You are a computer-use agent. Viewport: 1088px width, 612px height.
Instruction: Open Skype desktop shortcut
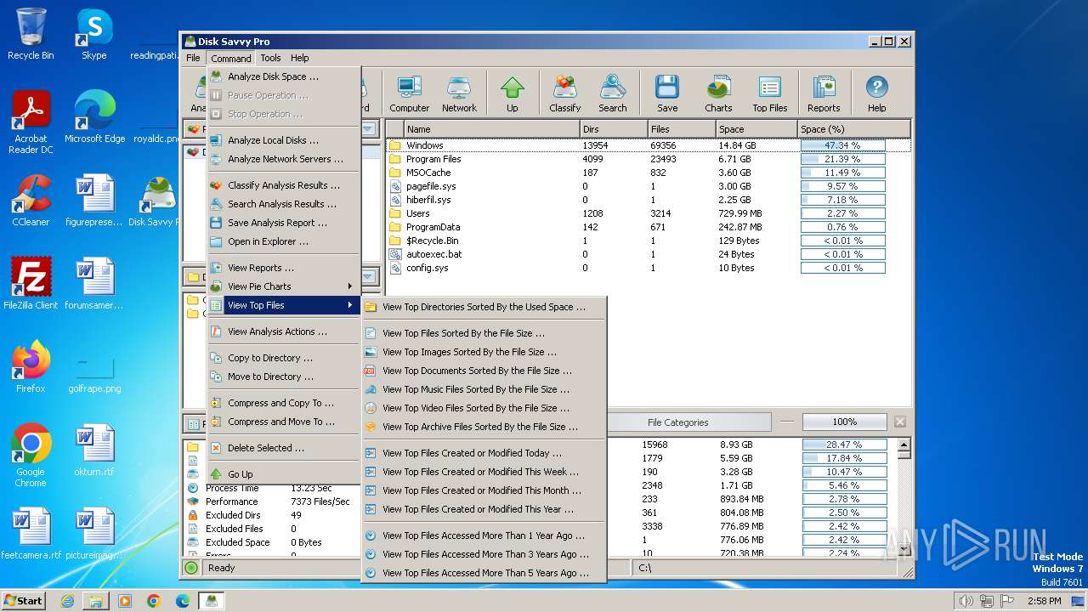[93, 34]
